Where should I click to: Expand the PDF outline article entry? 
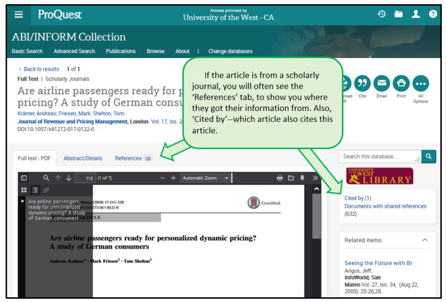click(x=22, y=201)
